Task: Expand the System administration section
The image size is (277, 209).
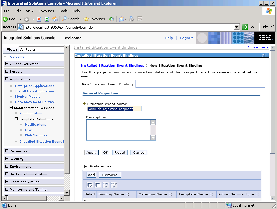Action: coord(7,174)
